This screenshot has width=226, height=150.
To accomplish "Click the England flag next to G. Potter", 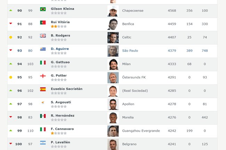I will coord(43,76).
